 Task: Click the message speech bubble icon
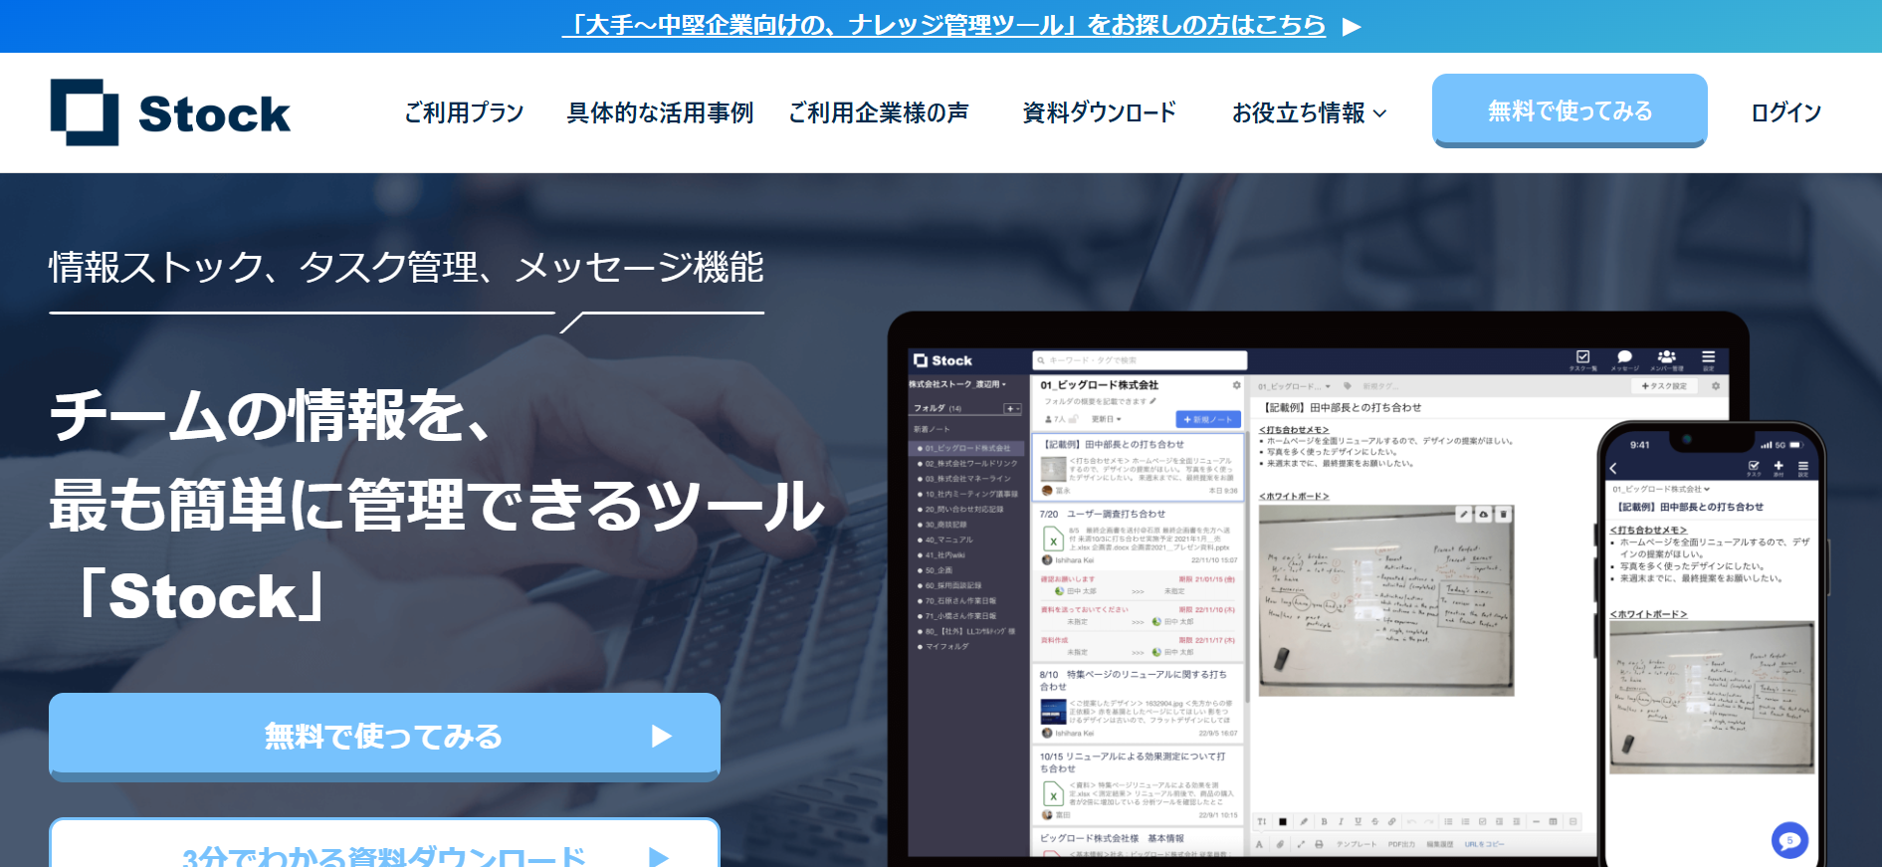[x=1624, y=357]
